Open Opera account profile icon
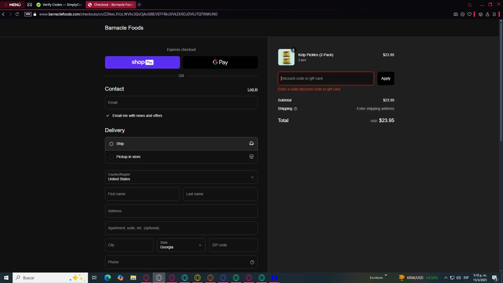The height and width of the screenshot is (283, 503). click(488, 14)
